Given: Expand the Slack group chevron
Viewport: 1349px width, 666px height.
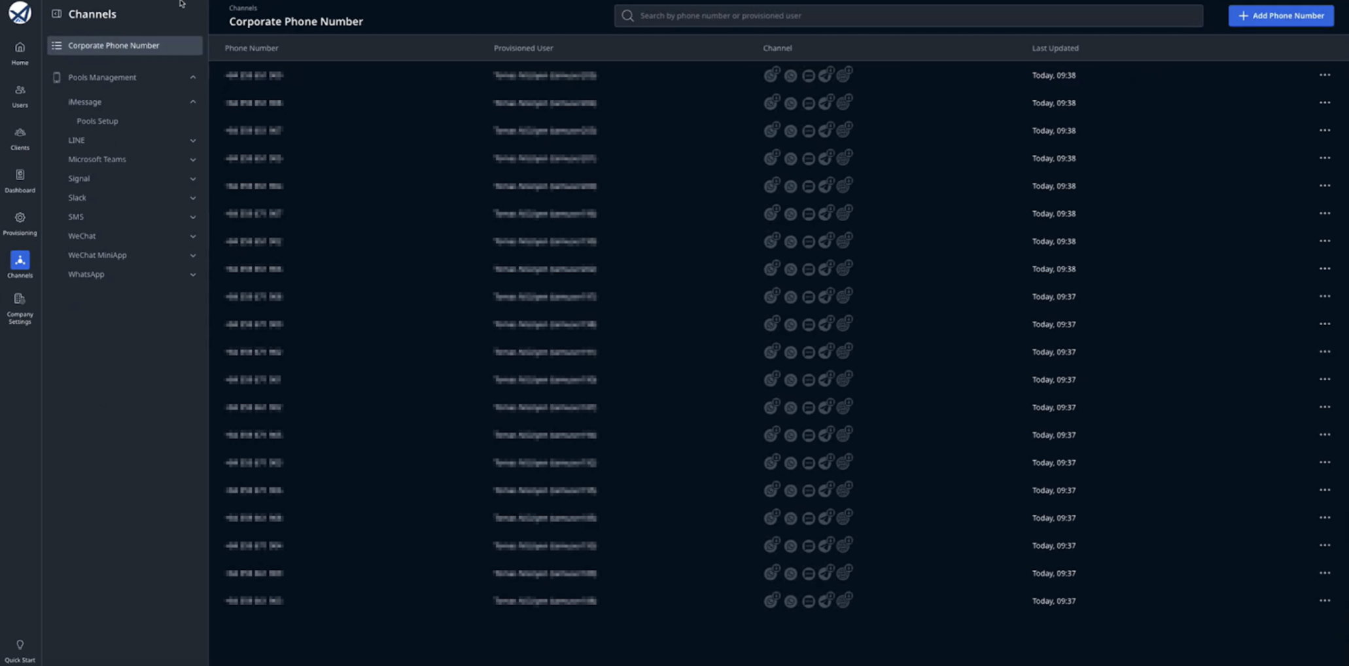Looking at the screenshot, I should (x=193, y=198).
